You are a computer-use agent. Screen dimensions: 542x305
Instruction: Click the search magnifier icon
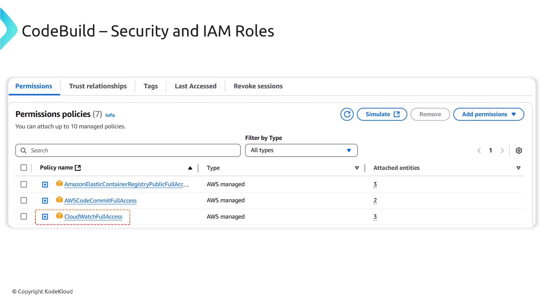(x=23, y=151)
